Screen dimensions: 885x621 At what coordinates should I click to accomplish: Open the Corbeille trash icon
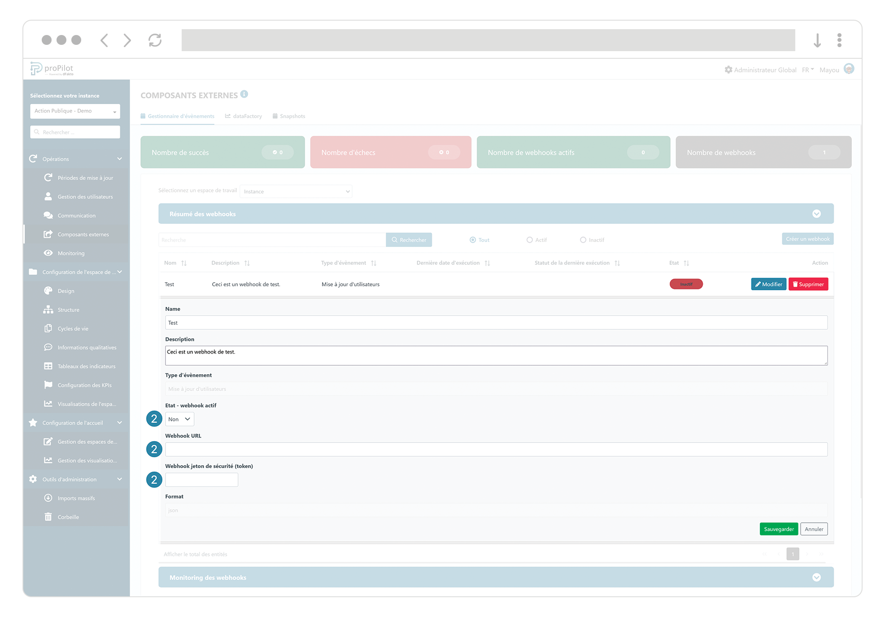pos(48,516)
